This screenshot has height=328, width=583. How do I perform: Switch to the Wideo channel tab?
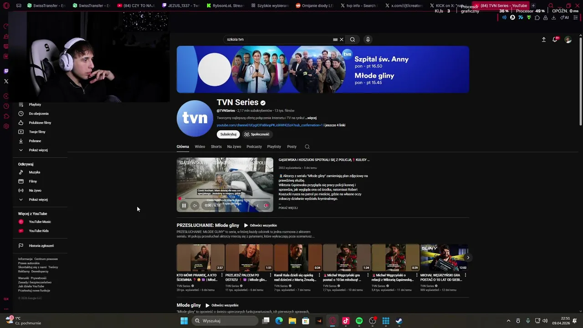click(x=200, y=147)
